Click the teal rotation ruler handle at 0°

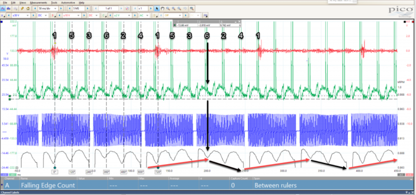[x=55, y=168]
